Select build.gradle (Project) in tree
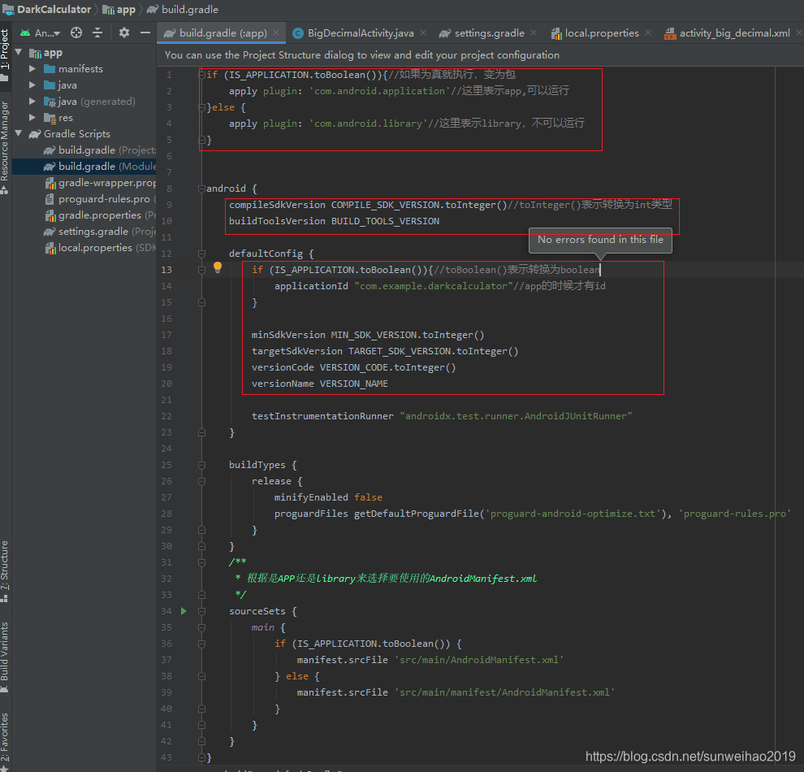Screen dimensions: 804x772 (x=100, y=150)
